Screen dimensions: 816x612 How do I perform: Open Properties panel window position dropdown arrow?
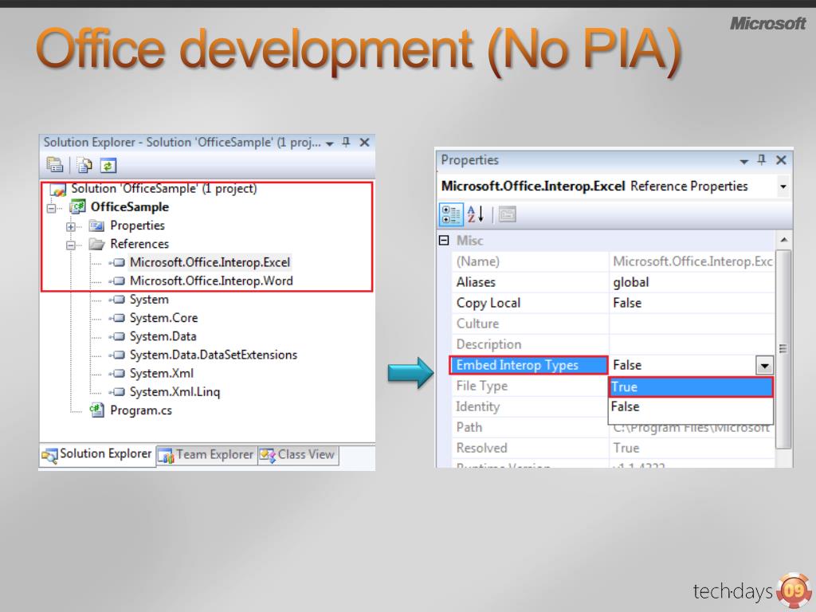744,162
